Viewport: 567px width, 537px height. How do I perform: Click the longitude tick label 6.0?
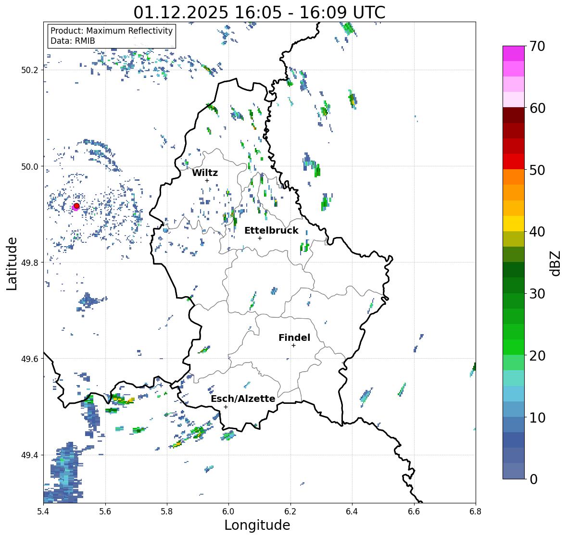228,512
